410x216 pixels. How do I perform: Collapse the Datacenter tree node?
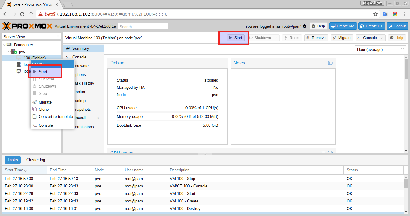[5, 45]
